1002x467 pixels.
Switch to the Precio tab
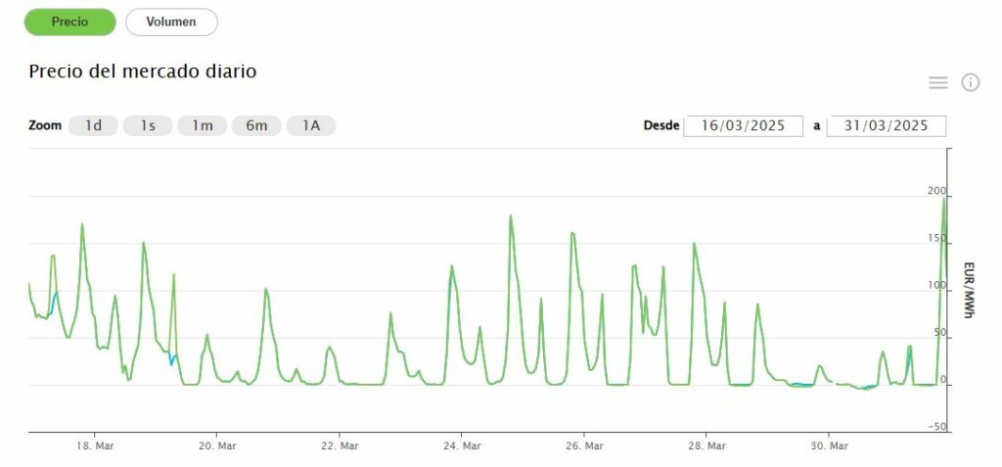point(70,23)
